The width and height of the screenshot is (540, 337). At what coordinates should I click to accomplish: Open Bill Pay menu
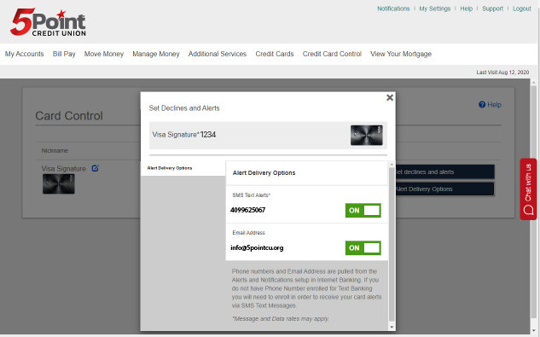click(64, 54)
